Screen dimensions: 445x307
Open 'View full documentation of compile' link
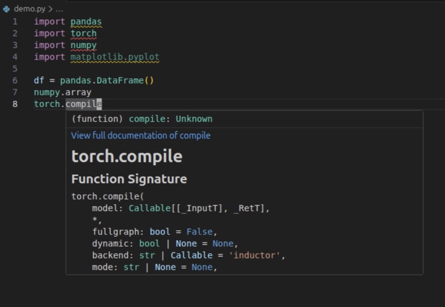pyautogui.click(x=140, y=136)
